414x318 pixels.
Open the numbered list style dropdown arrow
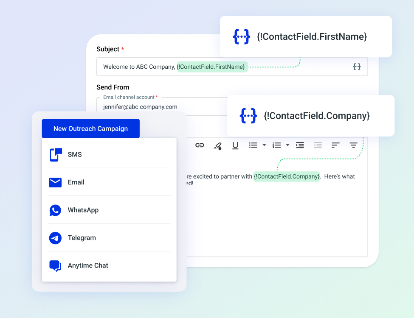287,145
